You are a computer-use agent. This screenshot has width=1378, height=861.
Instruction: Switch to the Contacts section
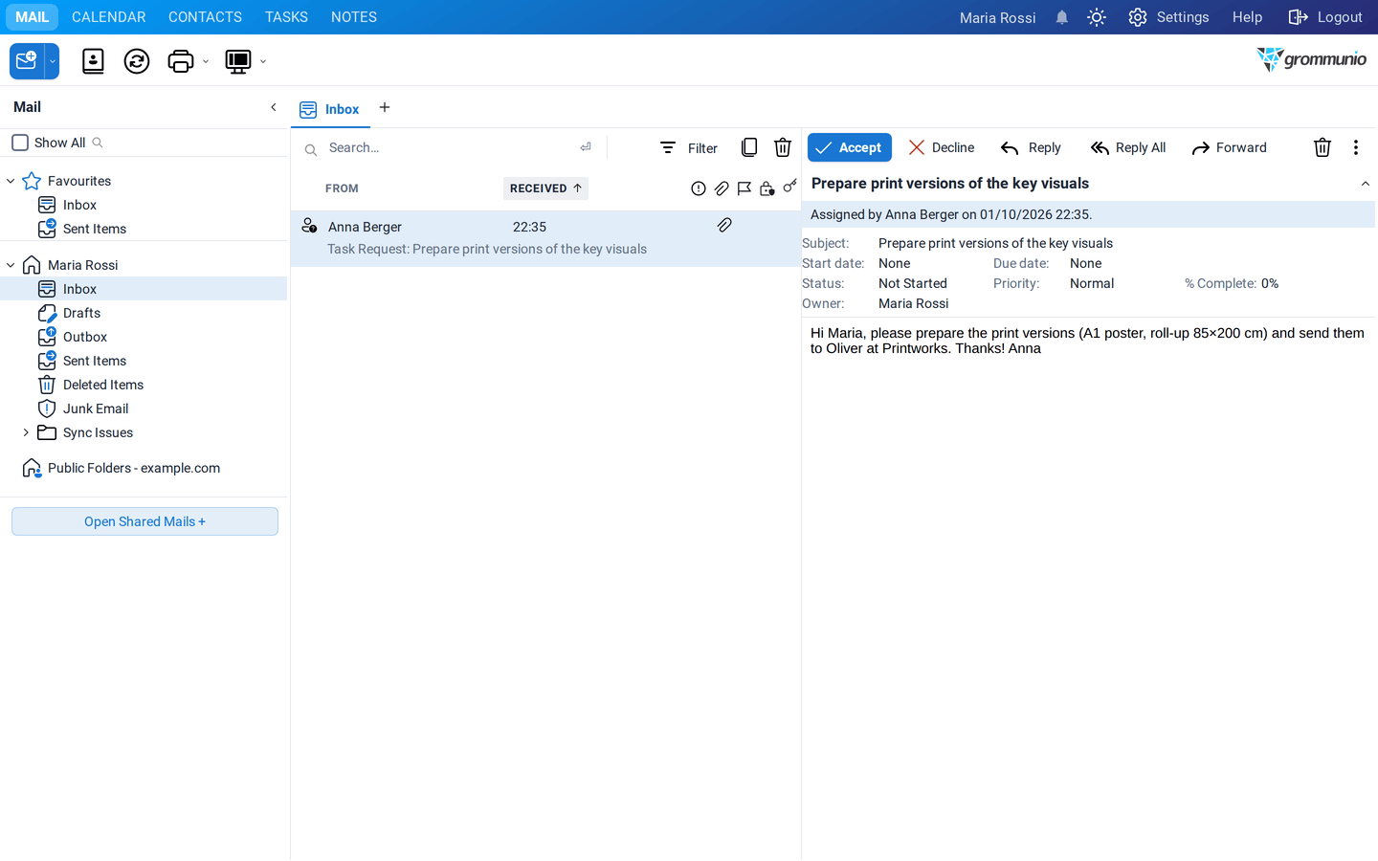coord(205,17)
